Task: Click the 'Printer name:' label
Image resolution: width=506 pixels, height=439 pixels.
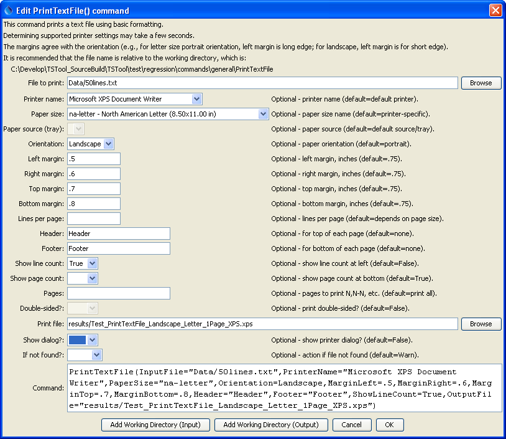Action: [x=44, y=99]
